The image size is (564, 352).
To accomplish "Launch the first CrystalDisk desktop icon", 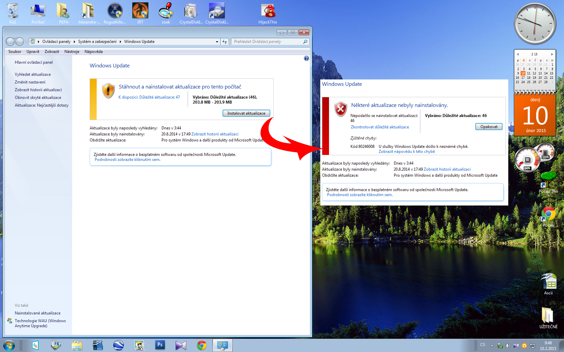I will pyautogui.click(x=191, y=13).
